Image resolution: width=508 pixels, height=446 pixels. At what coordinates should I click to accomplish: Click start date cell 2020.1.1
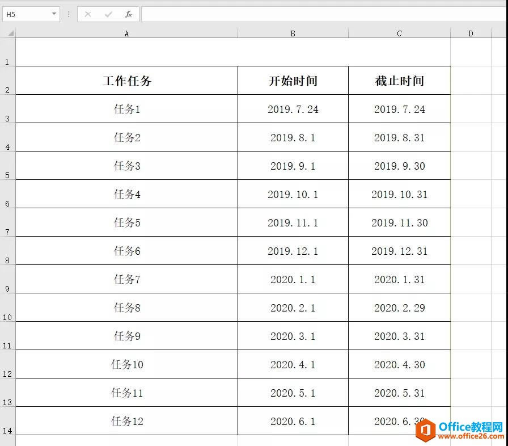coord(293,279)
